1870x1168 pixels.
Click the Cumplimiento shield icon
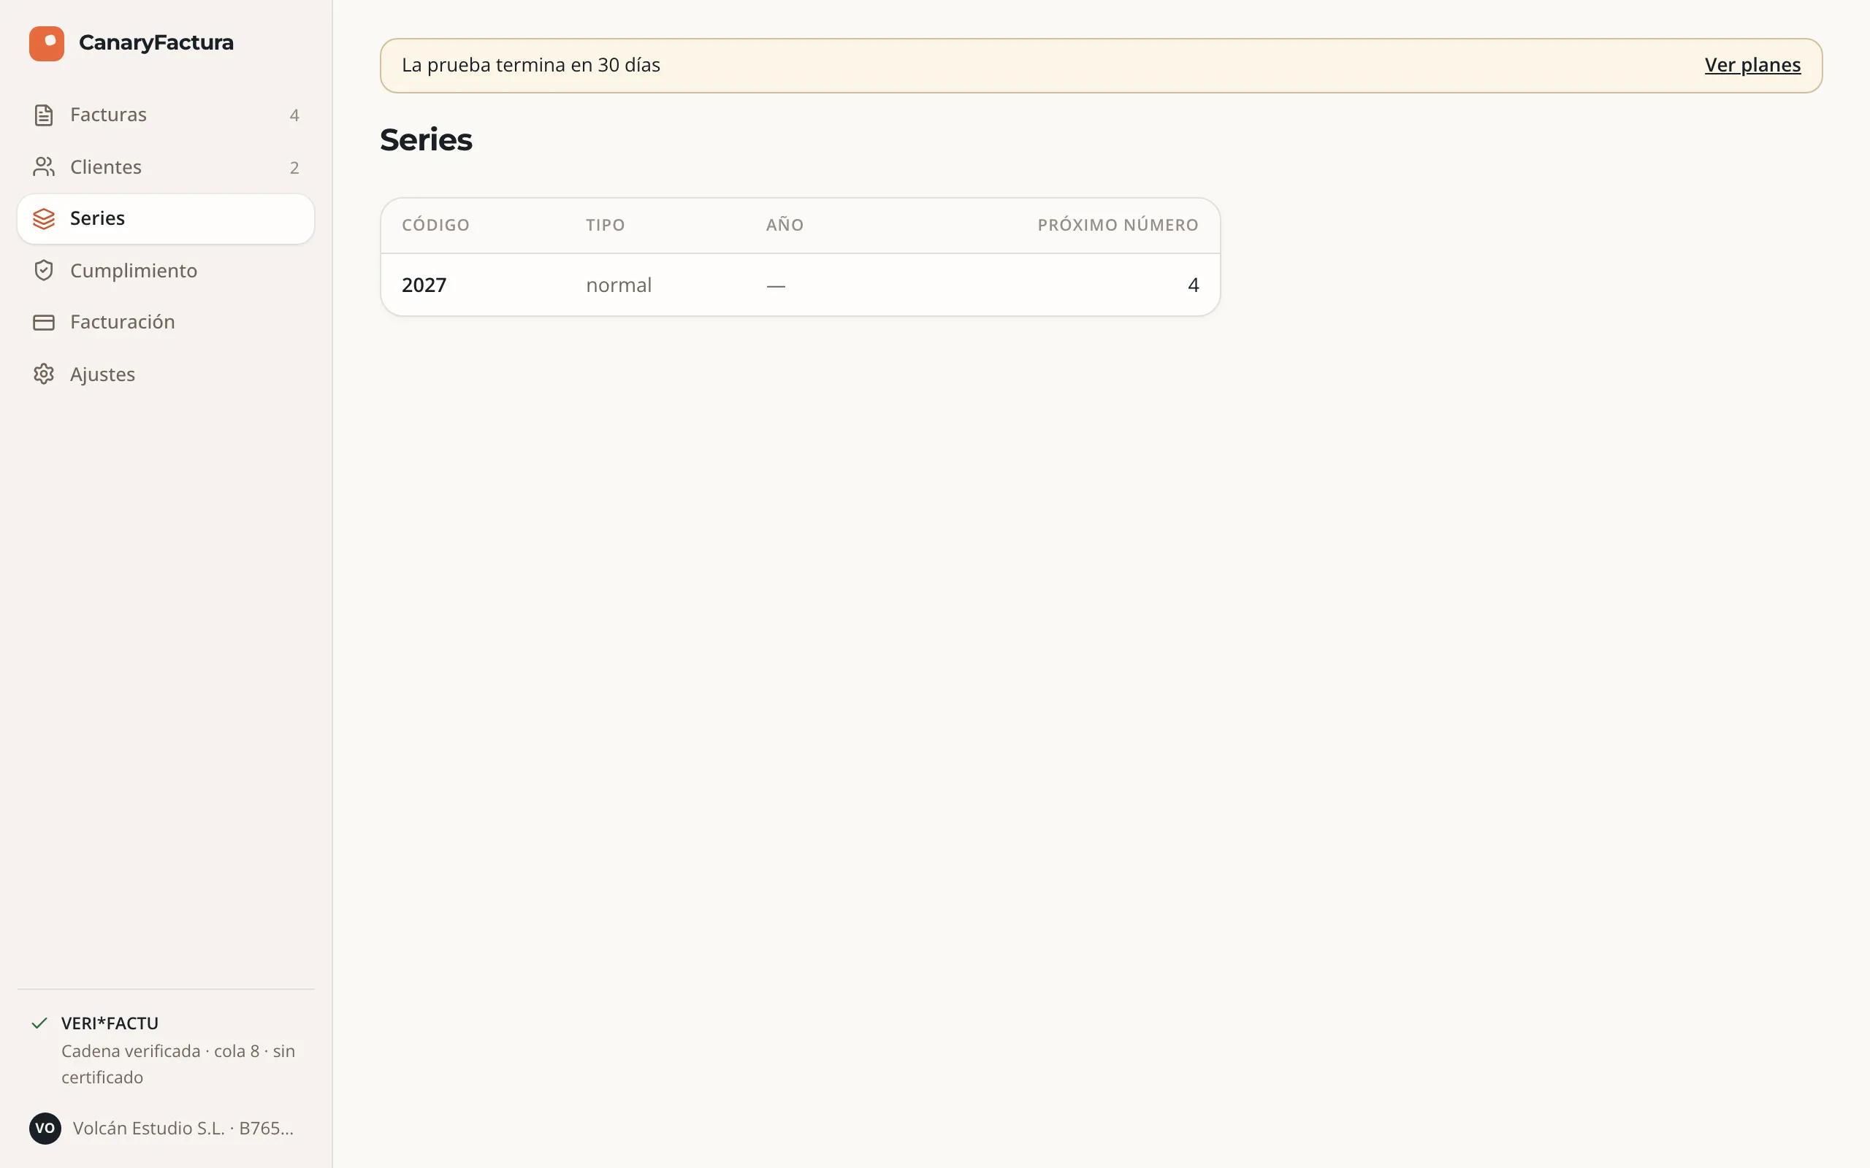[44, 270]
